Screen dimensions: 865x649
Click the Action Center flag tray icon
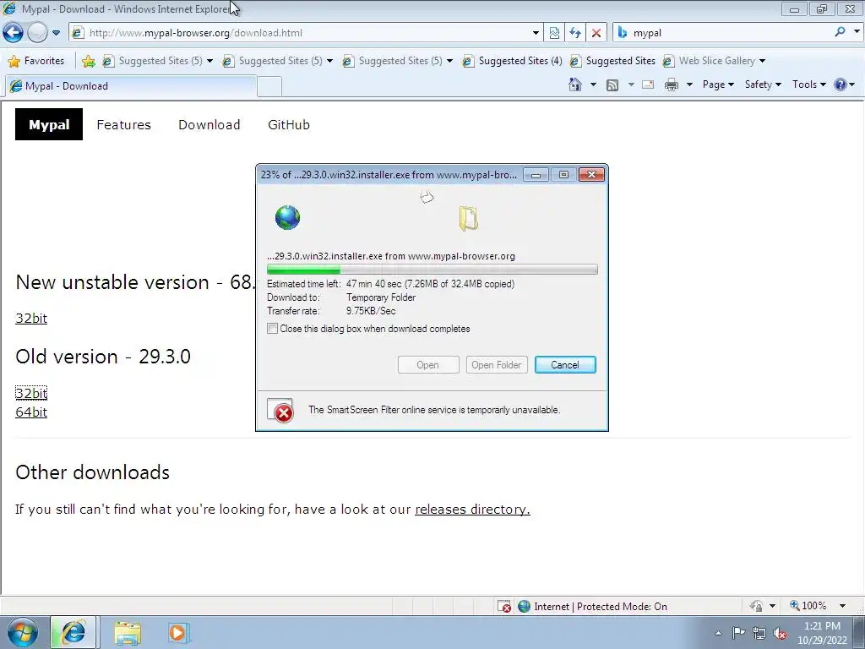point(738,633)
